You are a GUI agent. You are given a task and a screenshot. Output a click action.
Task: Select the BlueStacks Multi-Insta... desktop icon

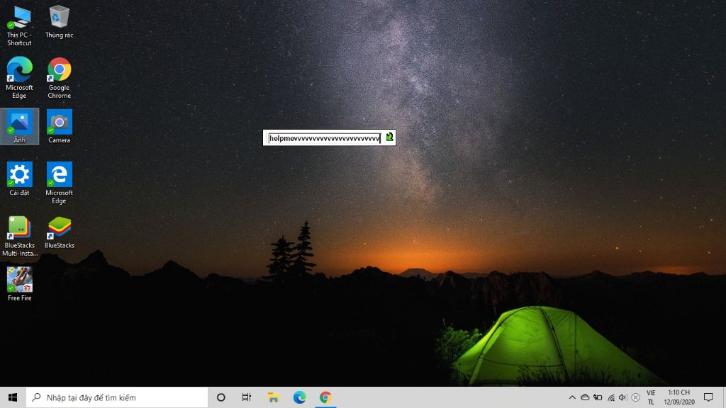click(19, 236)
